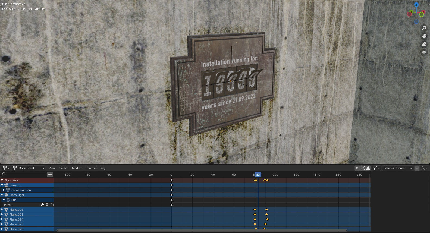Click the channel search field

24,174
